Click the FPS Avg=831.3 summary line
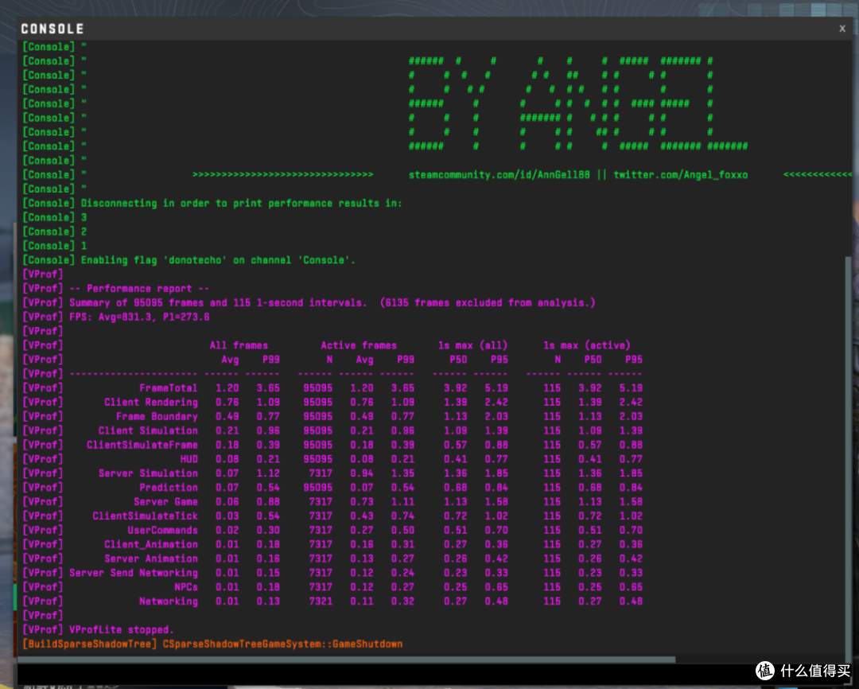 coord(139,317)
